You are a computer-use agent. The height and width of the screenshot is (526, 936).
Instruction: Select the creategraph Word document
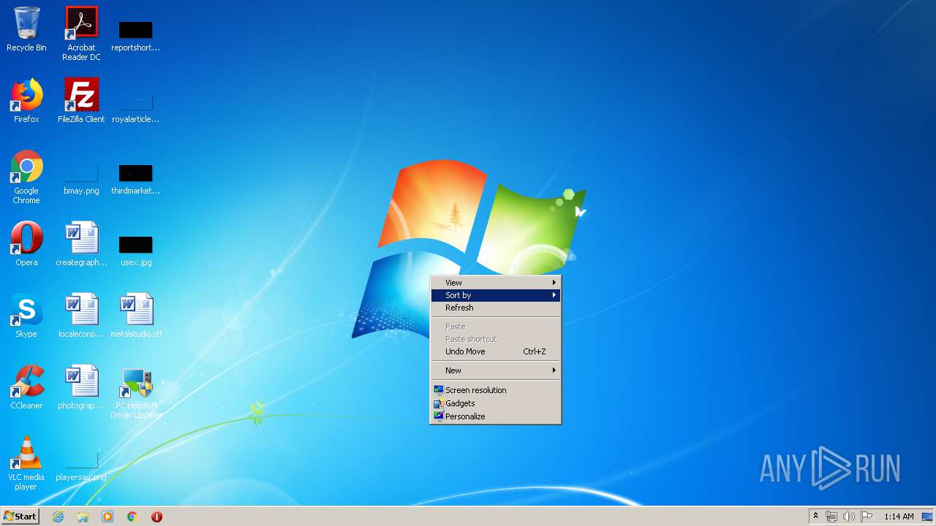pos(81,244)
